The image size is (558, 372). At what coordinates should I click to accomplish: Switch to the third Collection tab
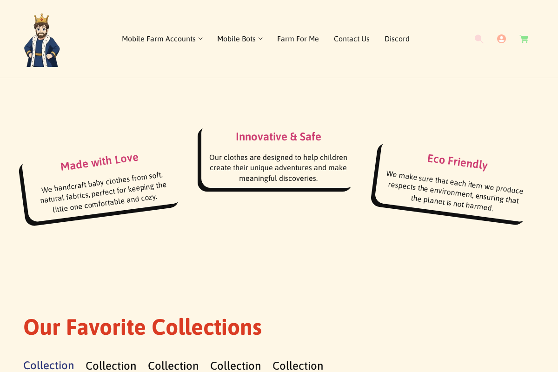[x=173, y=365]
